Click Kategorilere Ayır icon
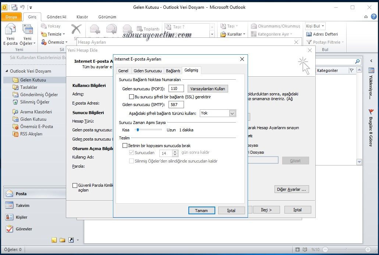The width and height of the screenshot is (379, 255). (254, 34)
